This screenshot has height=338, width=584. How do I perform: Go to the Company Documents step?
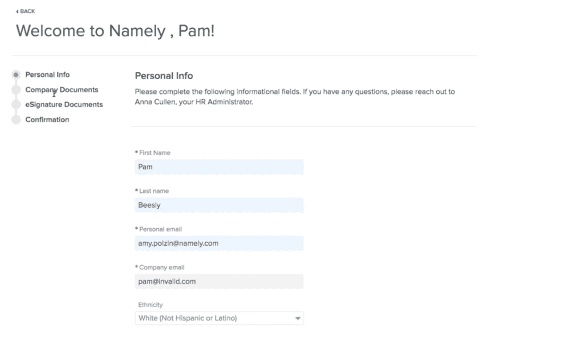pyautogui.click(x=62, y=90)
